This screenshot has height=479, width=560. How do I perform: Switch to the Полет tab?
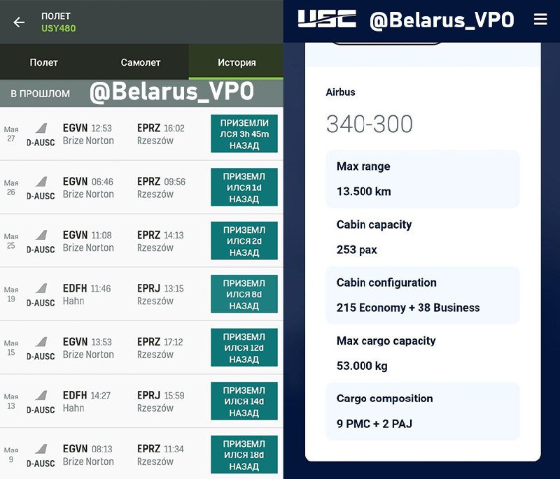44,62
